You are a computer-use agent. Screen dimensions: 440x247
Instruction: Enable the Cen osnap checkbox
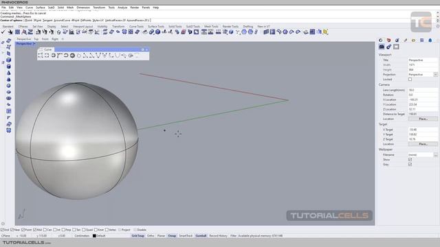[x=45, y=230]
